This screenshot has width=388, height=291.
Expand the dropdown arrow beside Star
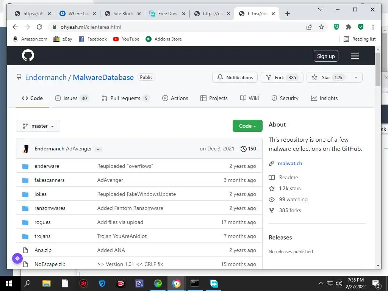click(356, 77)
